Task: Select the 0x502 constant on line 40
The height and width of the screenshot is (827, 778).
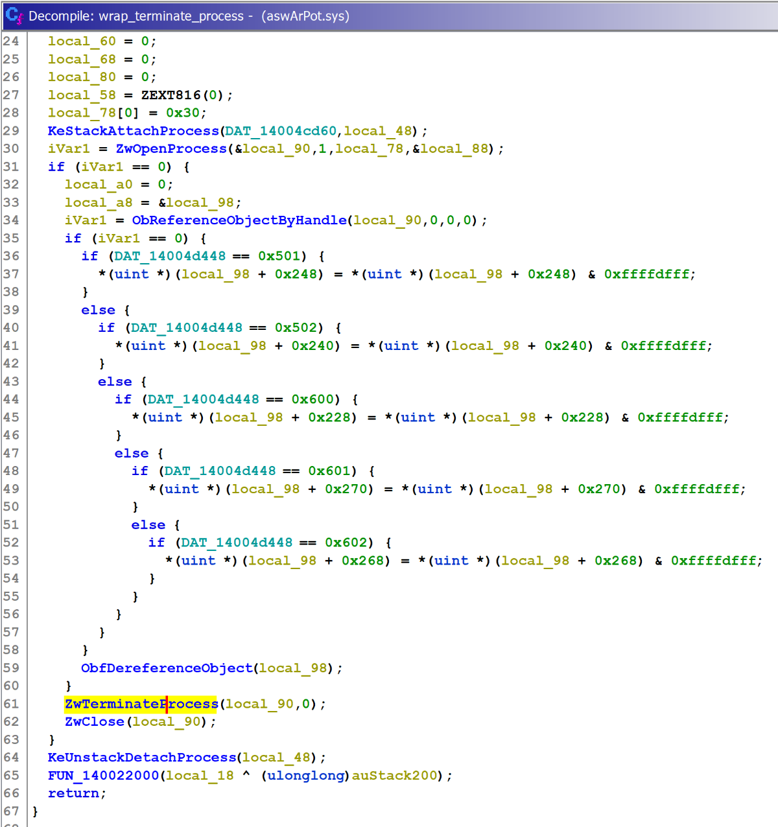Action: point(295,328)
